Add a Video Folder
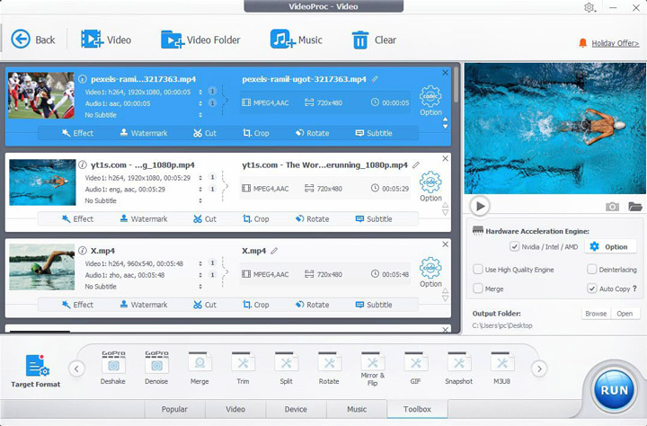Image resolution: width=647 pixels, height=426 pixels. (x=200, y=40)
